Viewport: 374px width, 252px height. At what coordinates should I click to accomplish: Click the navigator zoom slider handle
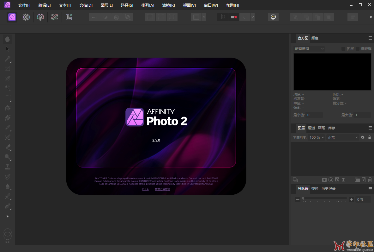303,198
